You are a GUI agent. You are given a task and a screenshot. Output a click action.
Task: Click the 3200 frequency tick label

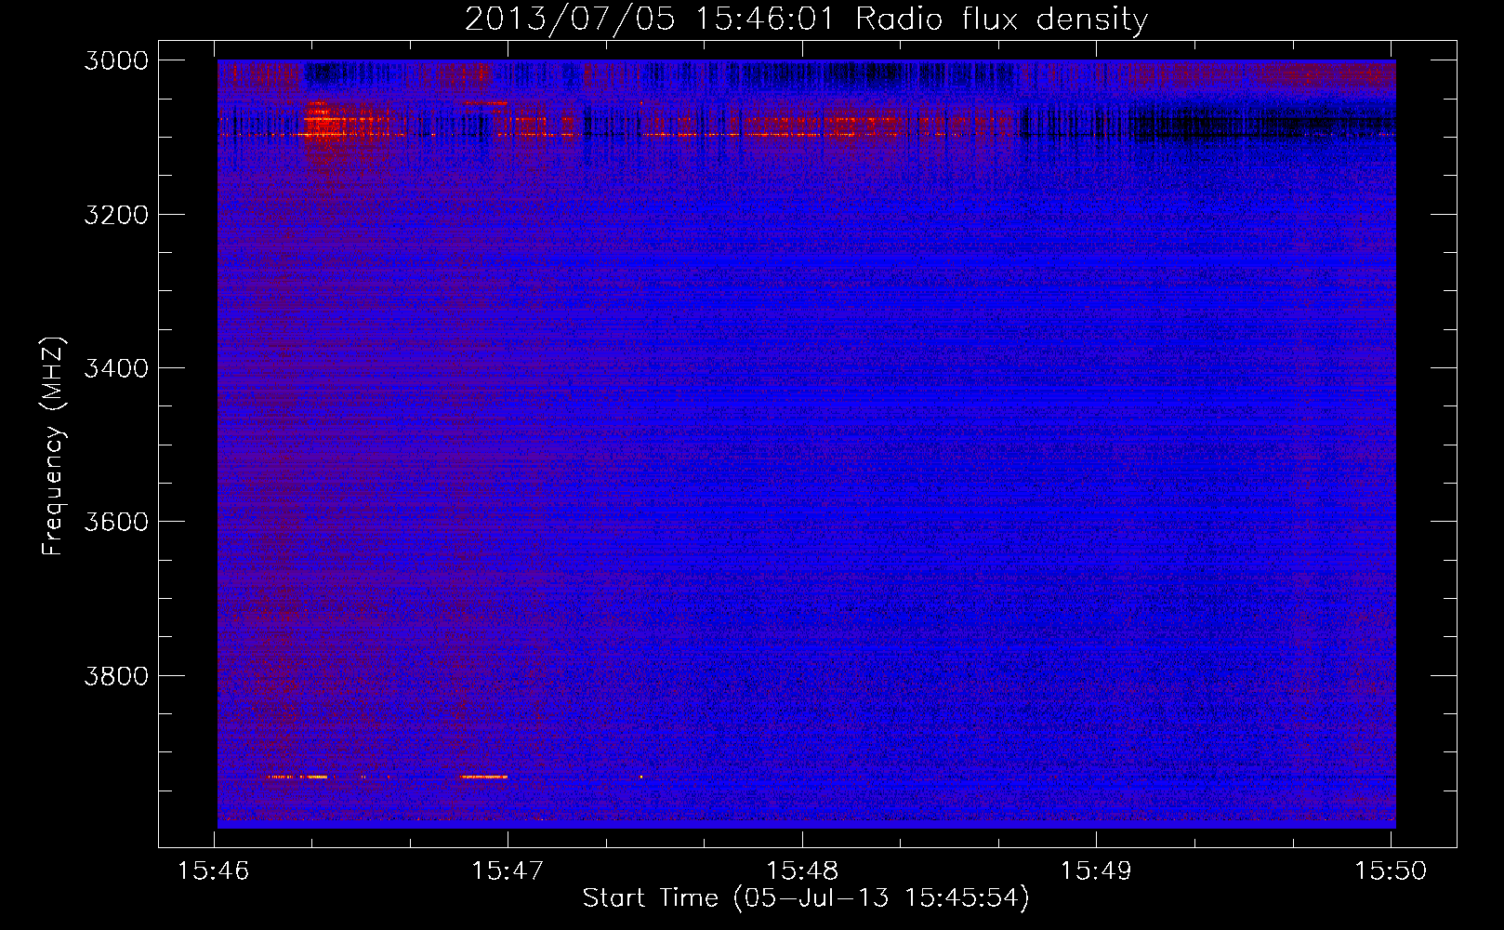tap(116, 215)
